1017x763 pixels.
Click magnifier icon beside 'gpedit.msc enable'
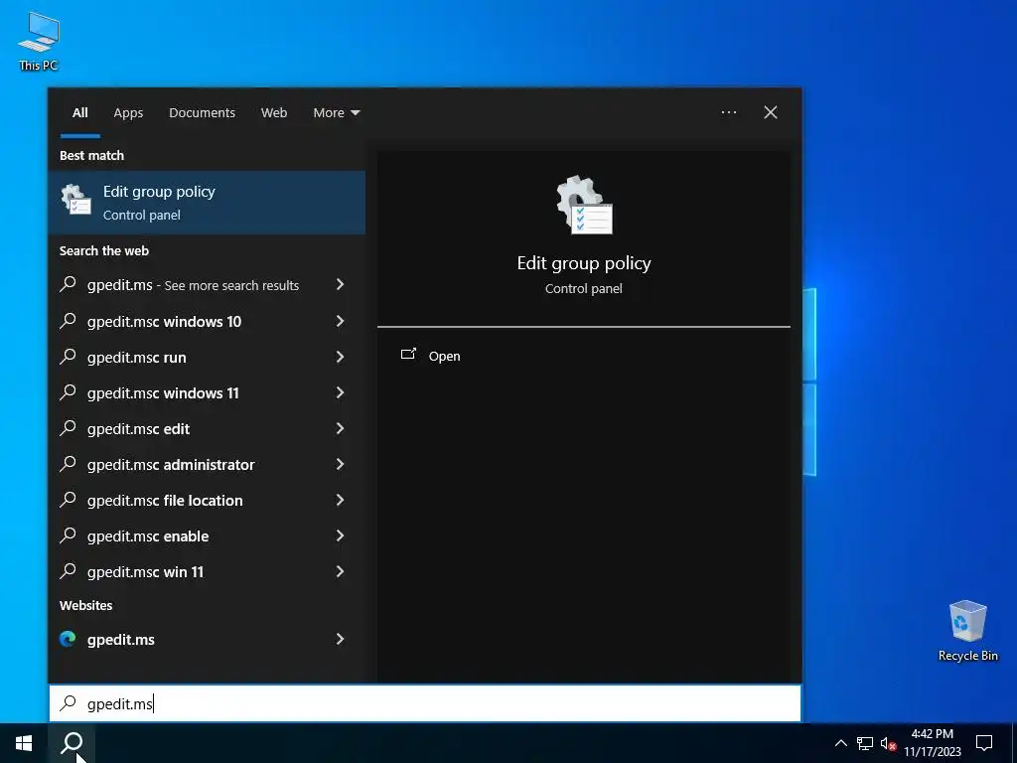(69, 534)
